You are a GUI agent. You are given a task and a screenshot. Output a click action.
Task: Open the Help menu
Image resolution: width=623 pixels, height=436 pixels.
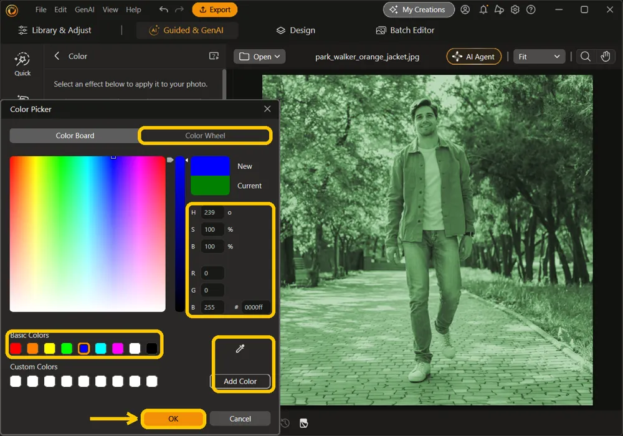[133, 9]
